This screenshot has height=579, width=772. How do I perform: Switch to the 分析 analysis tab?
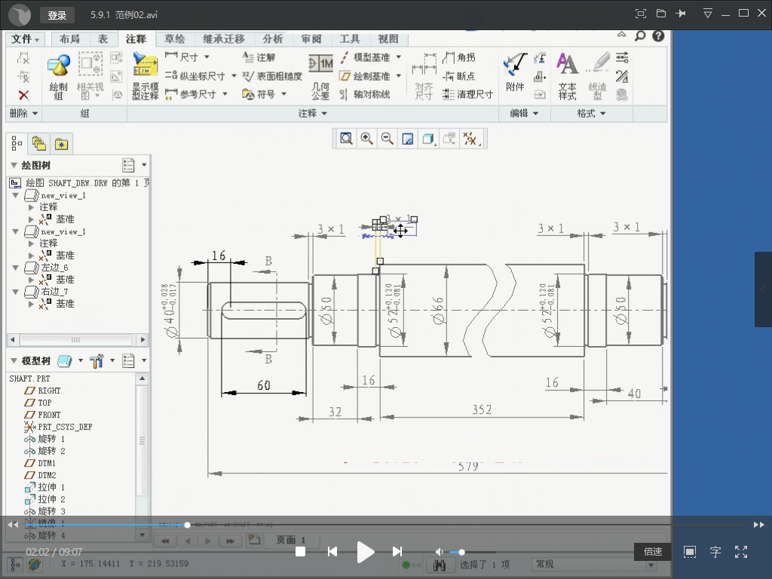click(x=272, y=39)
